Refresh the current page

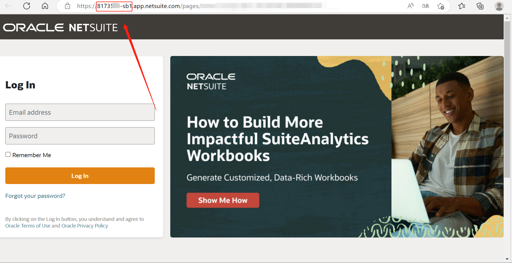point(27,6)
